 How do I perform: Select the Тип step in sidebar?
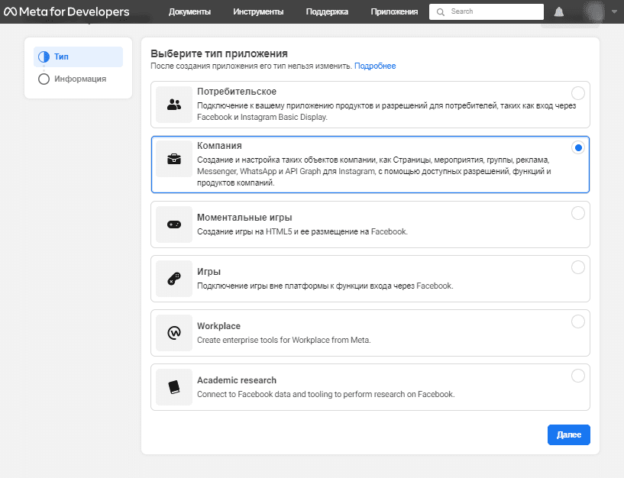pos(79,57)
